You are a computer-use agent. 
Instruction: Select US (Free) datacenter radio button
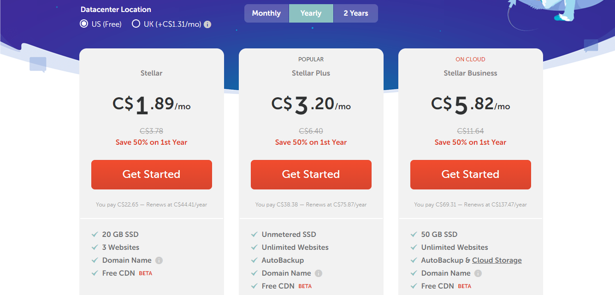(x=84, y=24)
